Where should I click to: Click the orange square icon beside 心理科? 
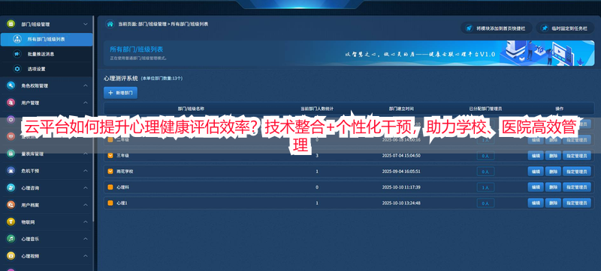[x=110, y=187]
